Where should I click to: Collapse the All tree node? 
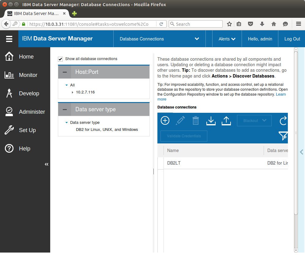click(x=66, y=85)
